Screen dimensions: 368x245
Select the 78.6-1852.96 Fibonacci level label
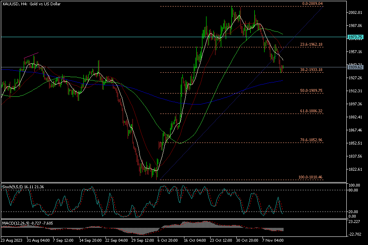tap(312, 140)
